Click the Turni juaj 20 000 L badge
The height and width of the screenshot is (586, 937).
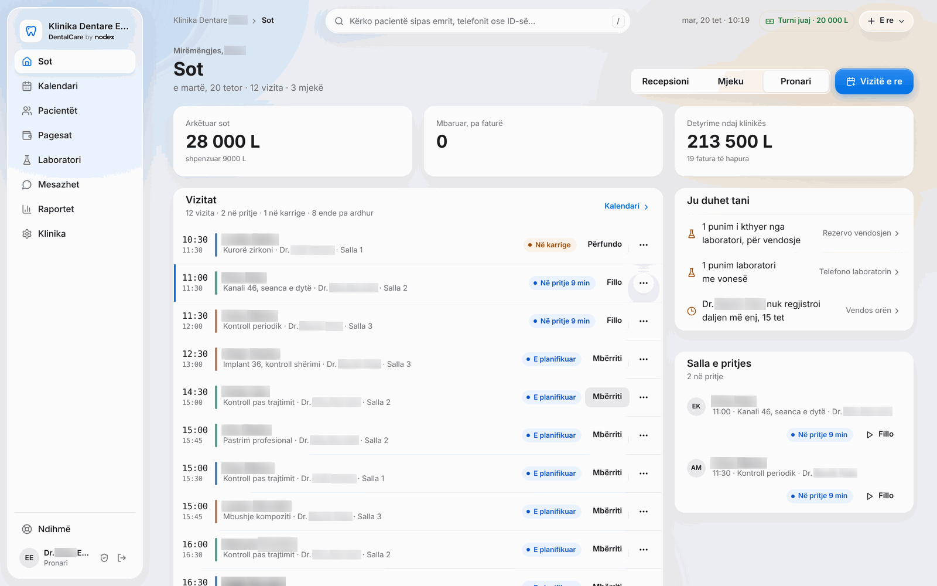click(x=806, y=21)
